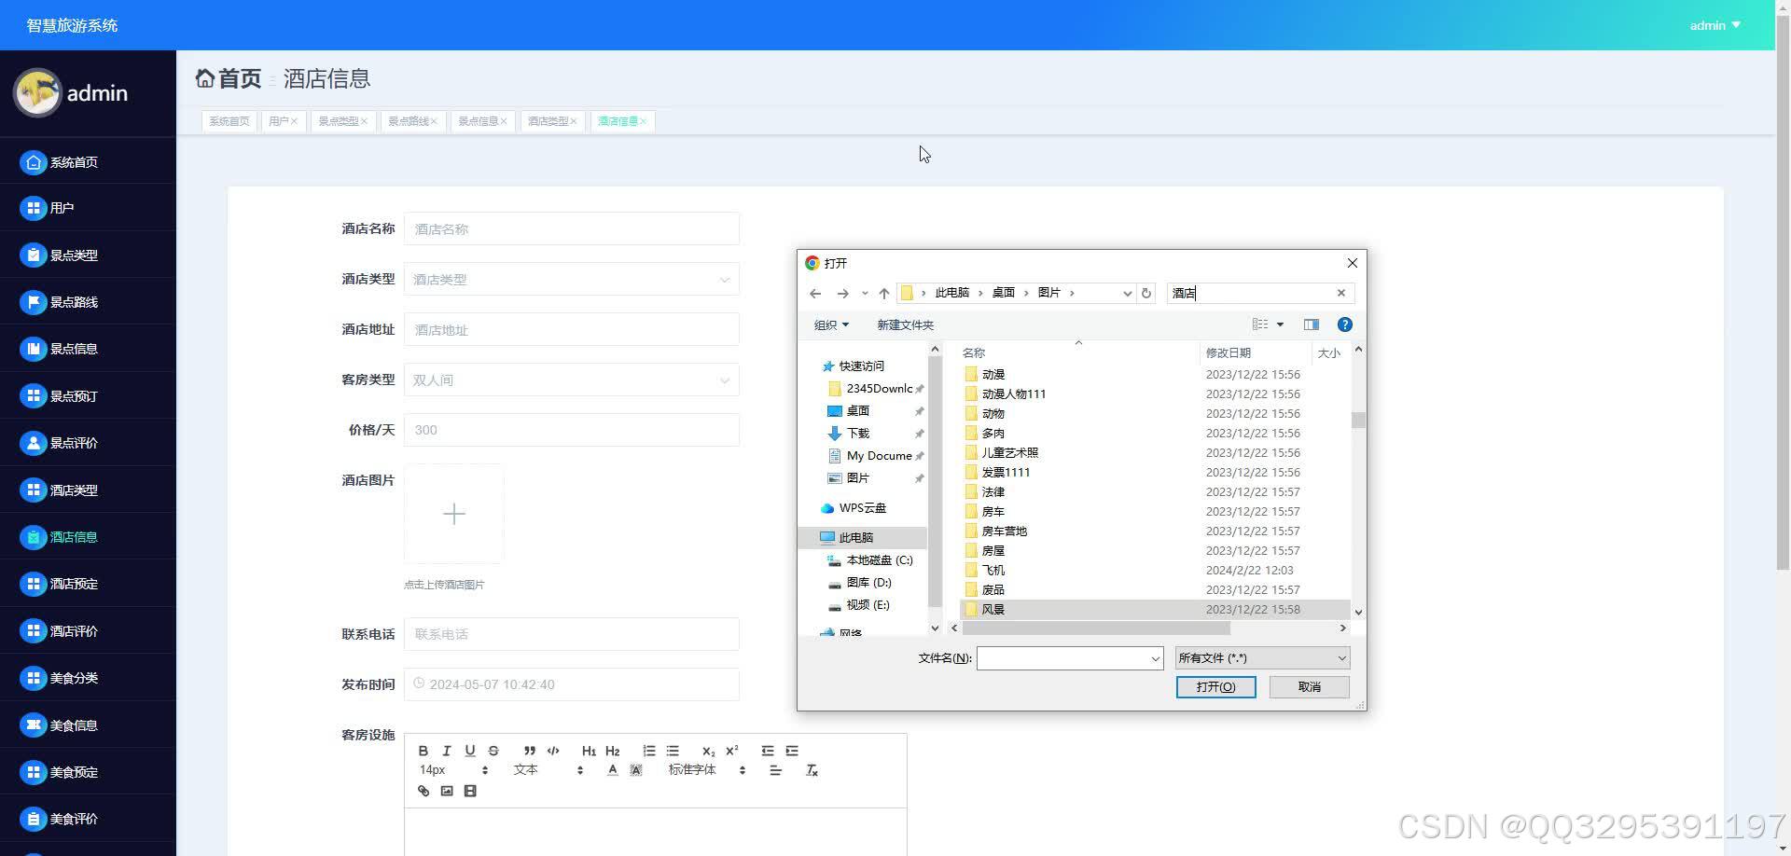Image resolution: width=1791 pixels, height=856 pixels.
Task: Go back in the file dialog
Action: pos(815,293)
